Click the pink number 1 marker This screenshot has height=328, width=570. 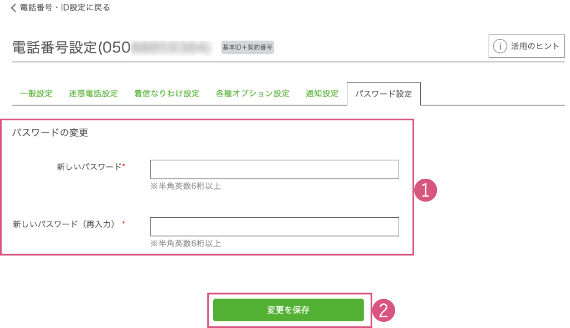426,190
